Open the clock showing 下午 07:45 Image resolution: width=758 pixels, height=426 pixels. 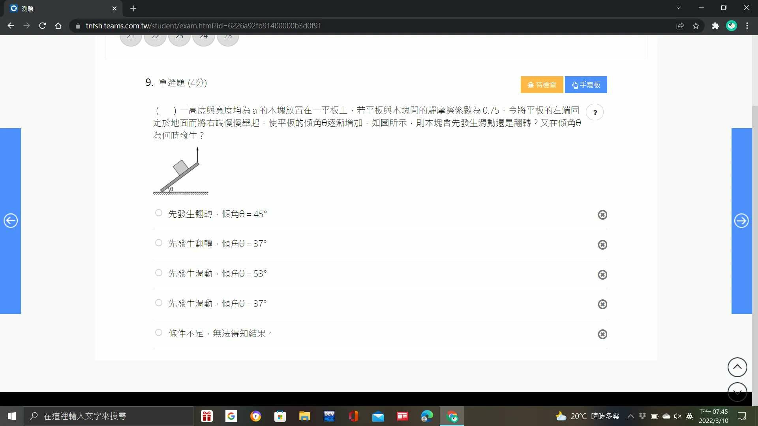click(713, 416)
